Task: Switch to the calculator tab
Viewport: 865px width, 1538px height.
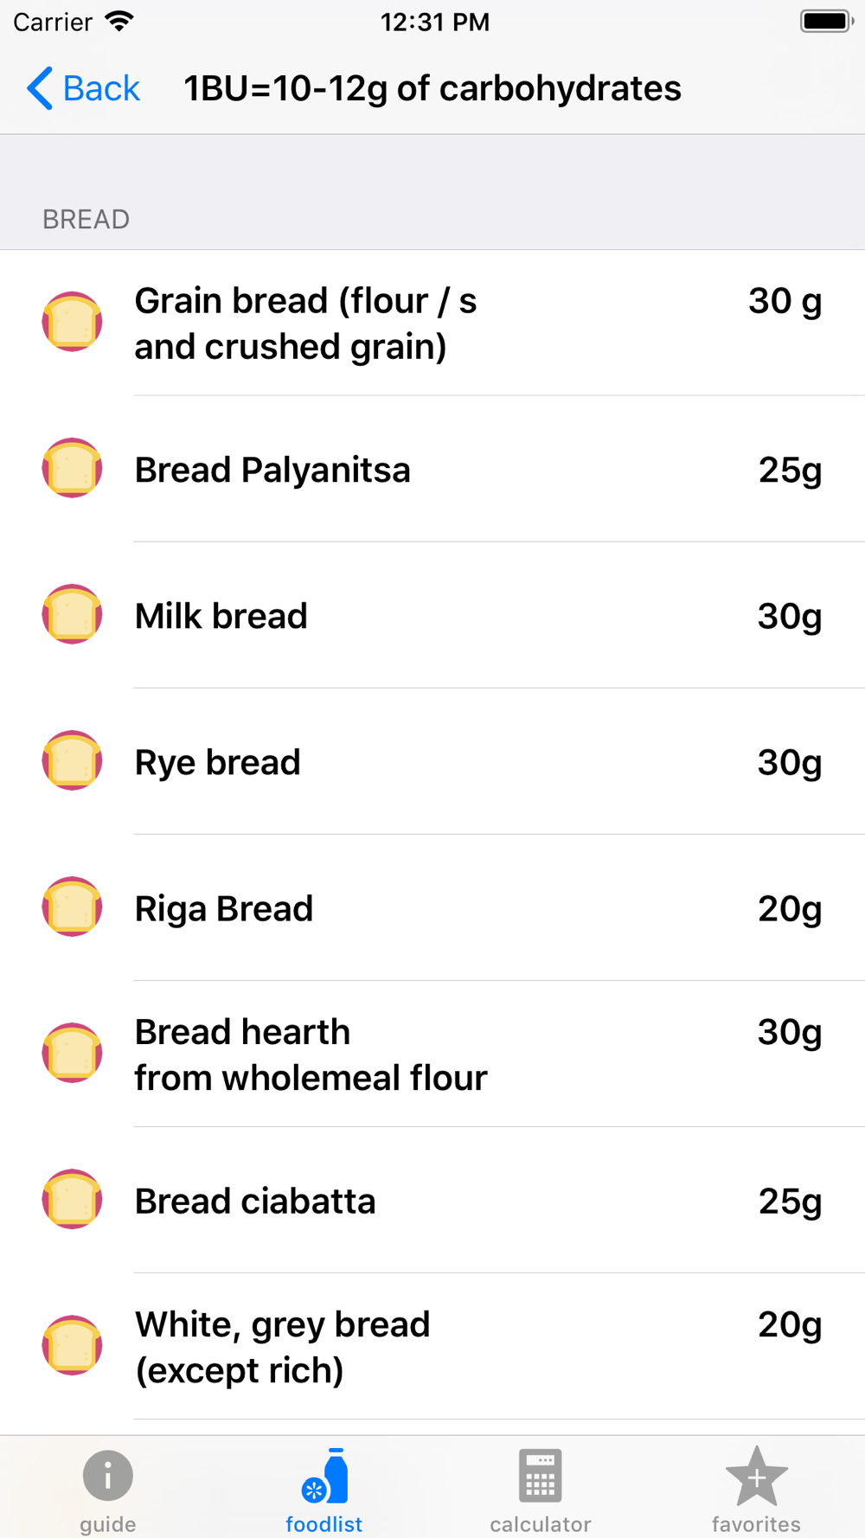Action: [x=540, y=1491]
